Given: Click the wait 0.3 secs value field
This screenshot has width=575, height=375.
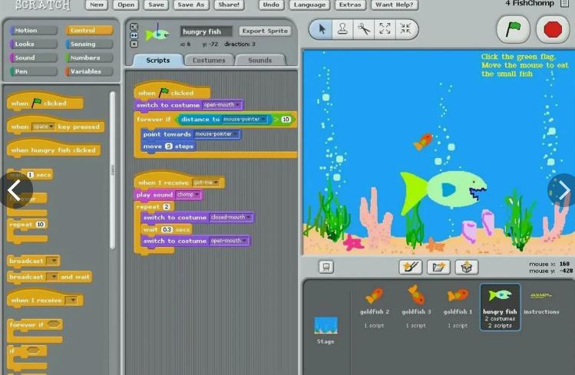Looking at the screenshot, I should [x=167, y=229].
